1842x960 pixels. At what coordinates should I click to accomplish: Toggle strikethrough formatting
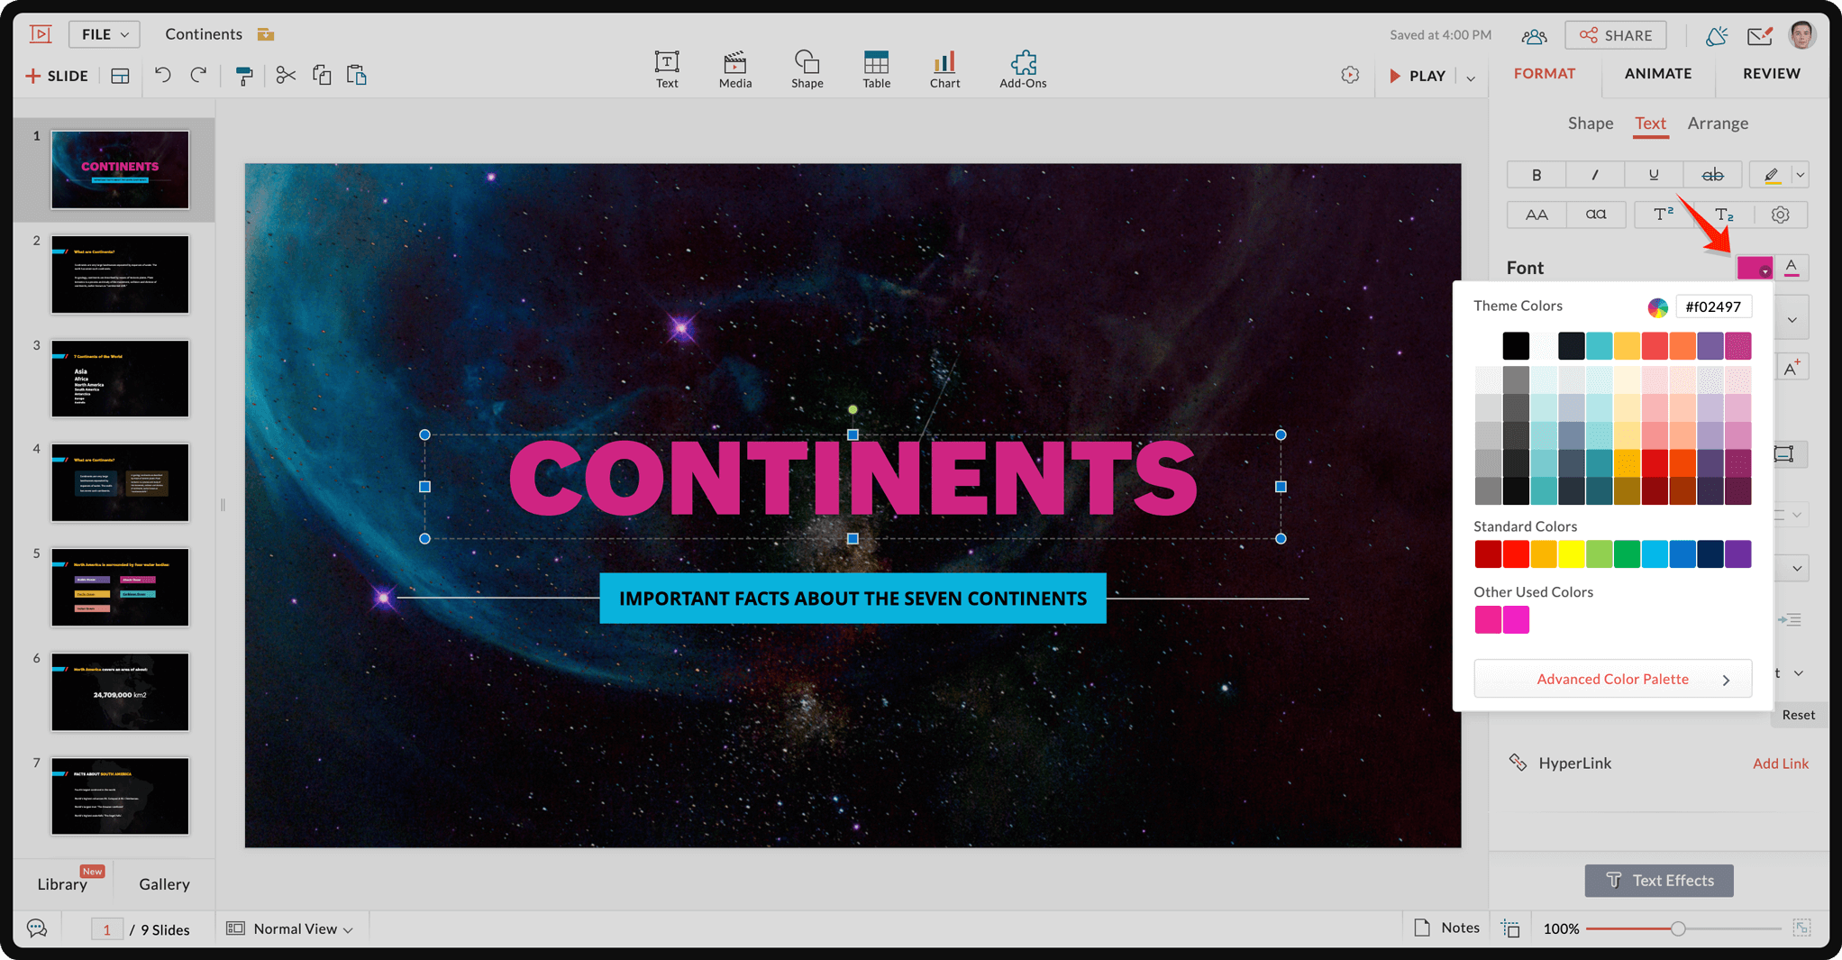1712,175
